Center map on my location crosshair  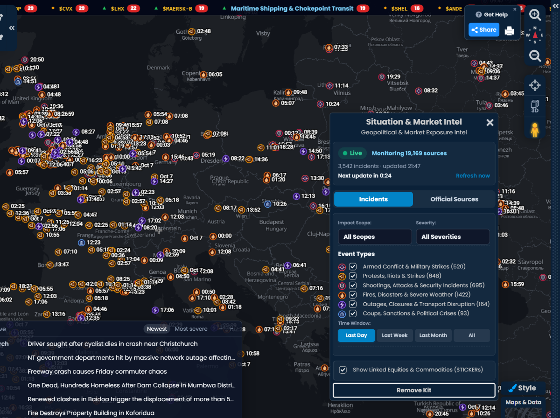[x=535, y=85]
